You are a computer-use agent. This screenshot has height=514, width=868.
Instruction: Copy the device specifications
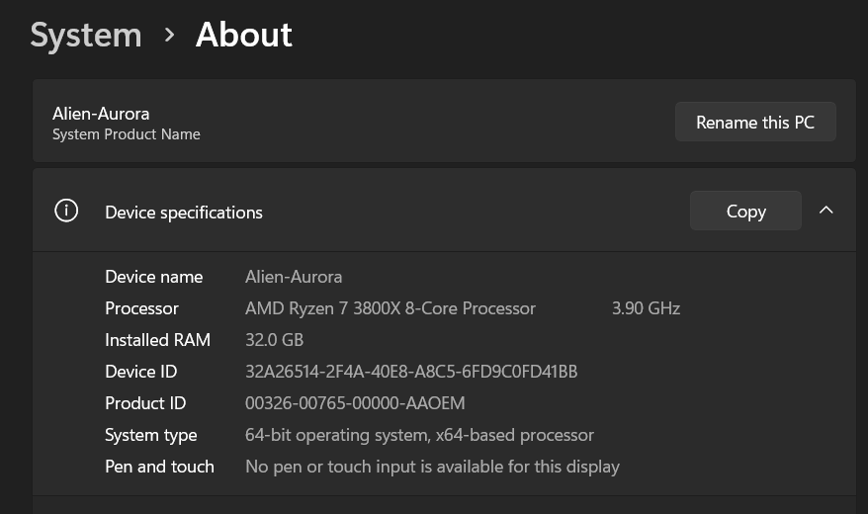pyautogui.click(x=745, y=211)
